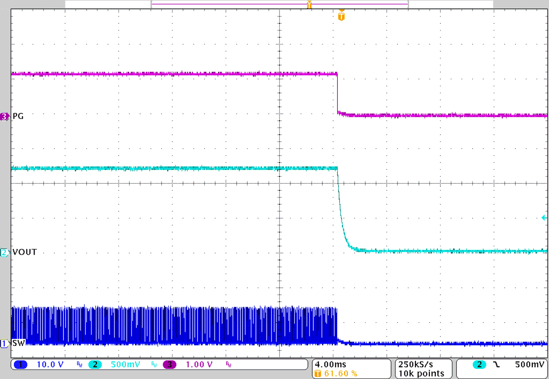
Task: Select the Channel 2 marker next to VOUT
Action: tap(4, 252)
